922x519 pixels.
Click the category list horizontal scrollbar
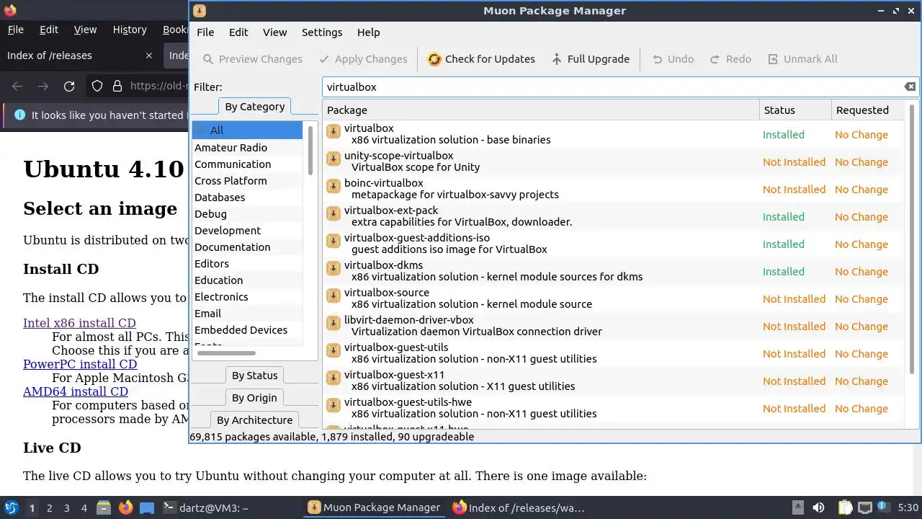coord(226,353)
